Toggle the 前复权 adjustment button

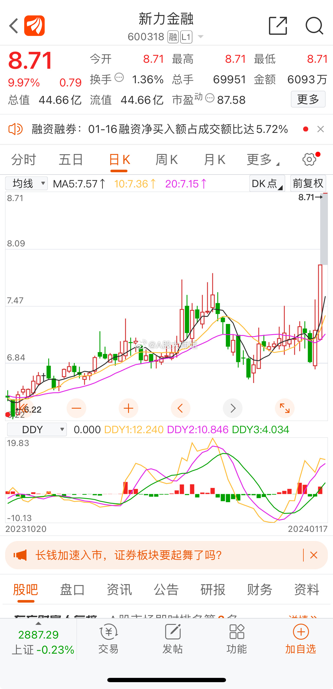tap(308, 183)
